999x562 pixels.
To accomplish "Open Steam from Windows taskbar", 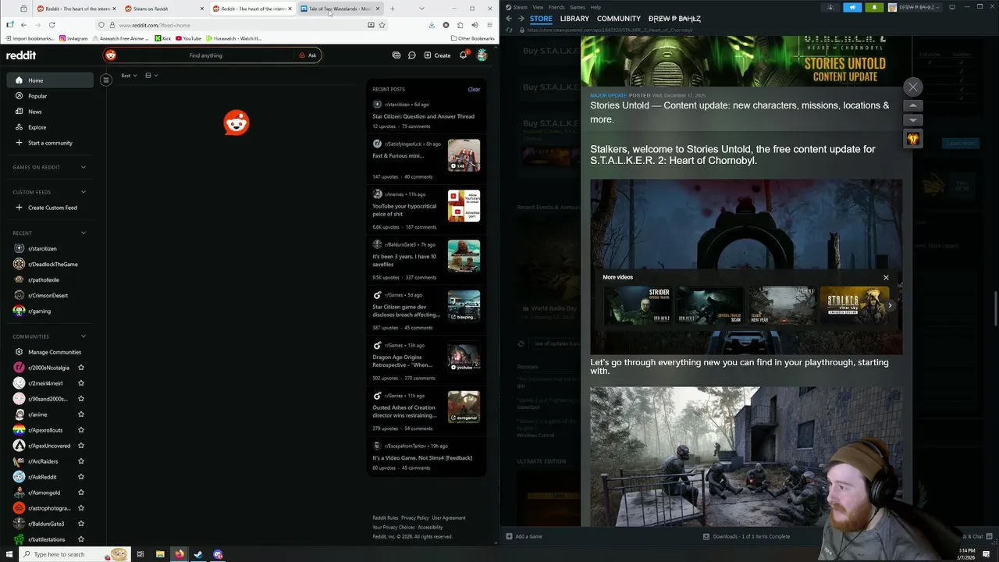I will [198, 554].
